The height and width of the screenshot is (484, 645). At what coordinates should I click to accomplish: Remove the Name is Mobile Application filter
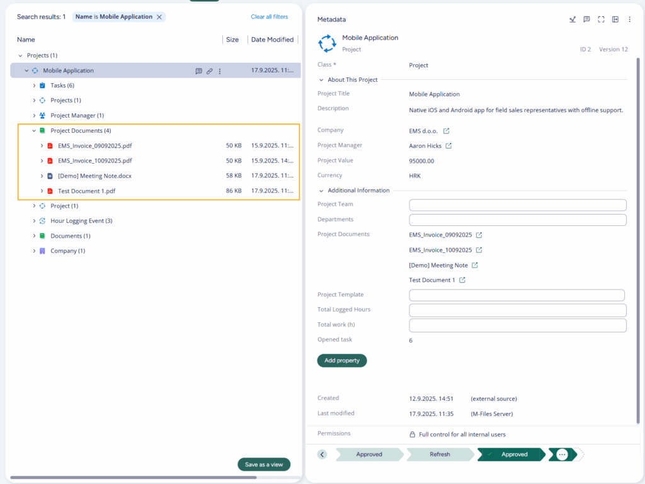click(159, 17)
